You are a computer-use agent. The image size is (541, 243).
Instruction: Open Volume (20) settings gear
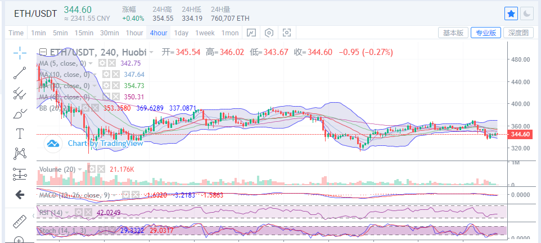pos(92,169)
